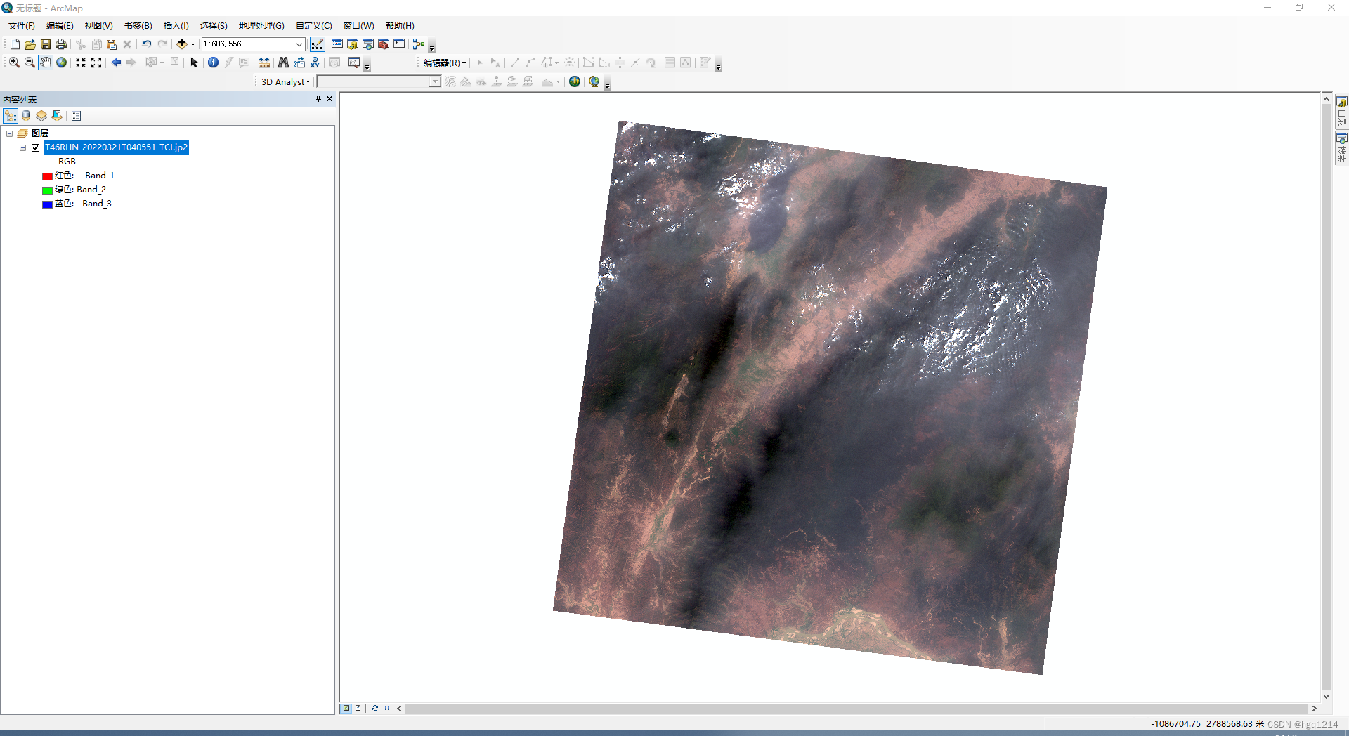Open the 3D Analyst layer combo box
The image size is (1349, 736).
point(379,82)
